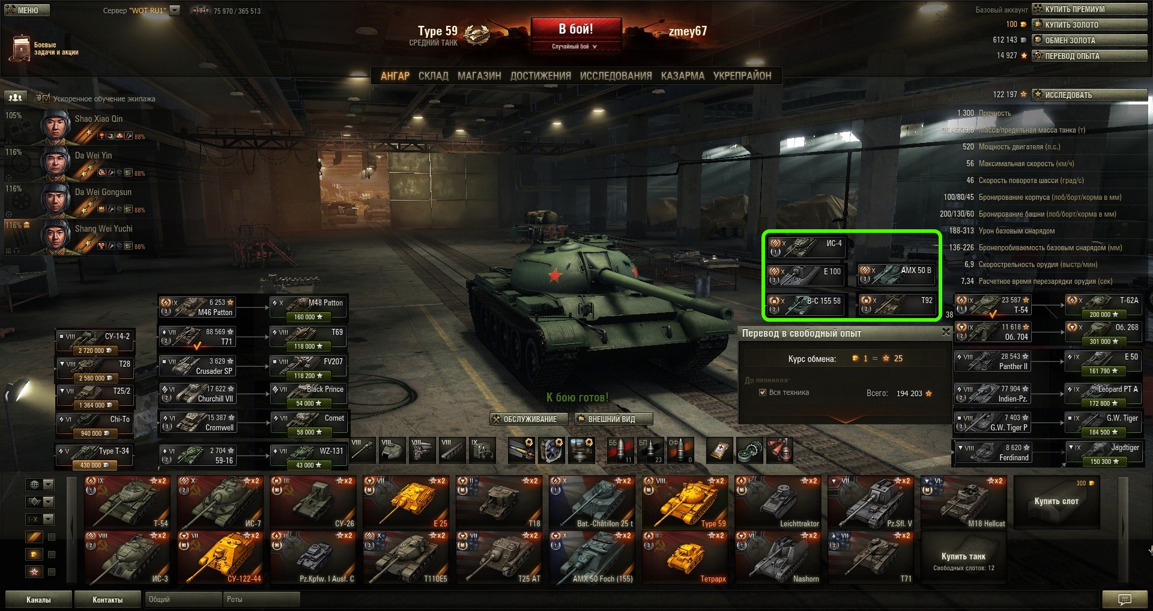
Task: Open the nation filter dropdown with globe icon
Action: pyautogui.click(x=40, y=484)
